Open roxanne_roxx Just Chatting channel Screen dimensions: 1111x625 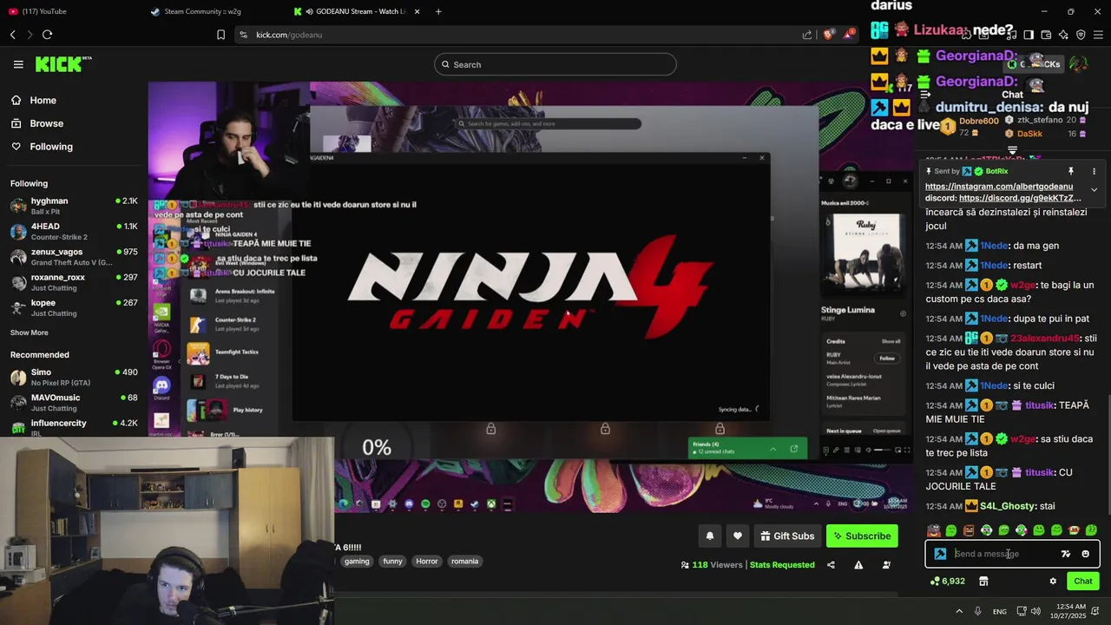point(74,282)
